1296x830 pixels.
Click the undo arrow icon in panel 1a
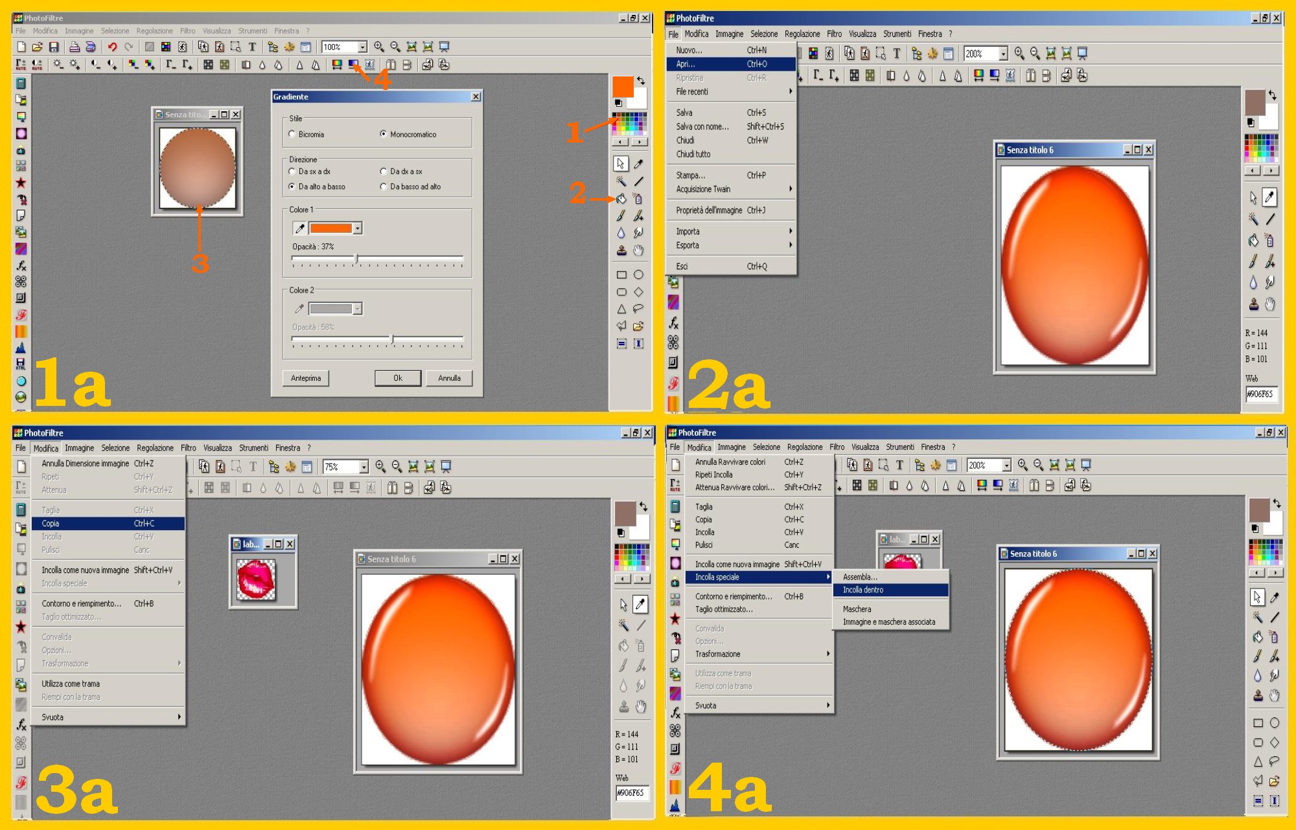point(112,47)
